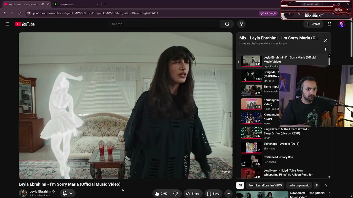Show more filter chips with the arrow
The image size is (353, 198).
tap(326, 185)
